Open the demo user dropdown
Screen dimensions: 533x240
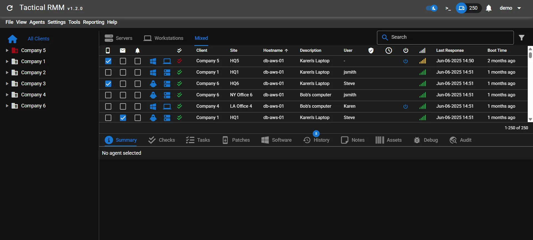pos(510,8)
